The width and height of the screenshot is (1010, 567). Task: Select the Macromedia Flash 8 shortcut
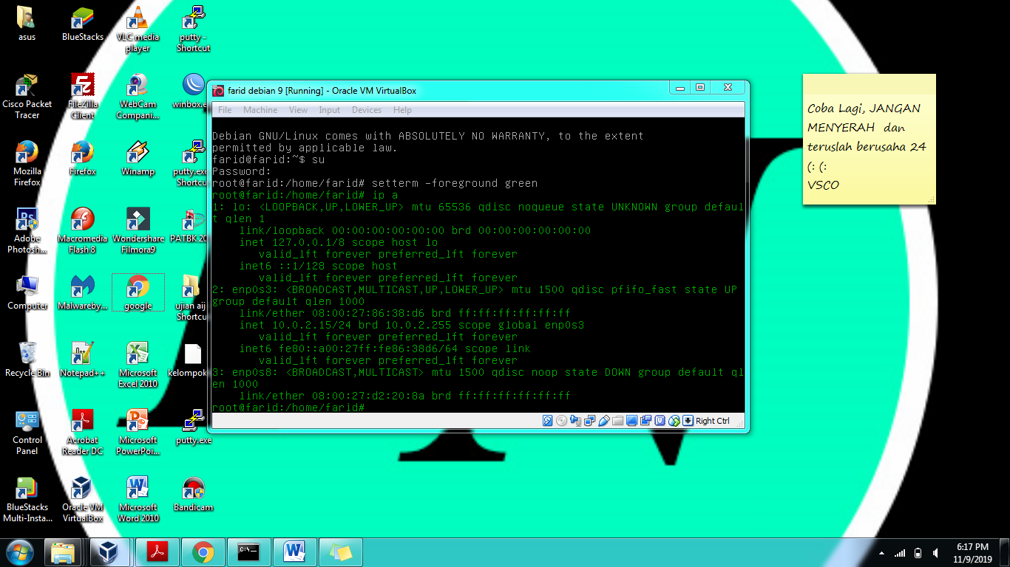point(83,230)
